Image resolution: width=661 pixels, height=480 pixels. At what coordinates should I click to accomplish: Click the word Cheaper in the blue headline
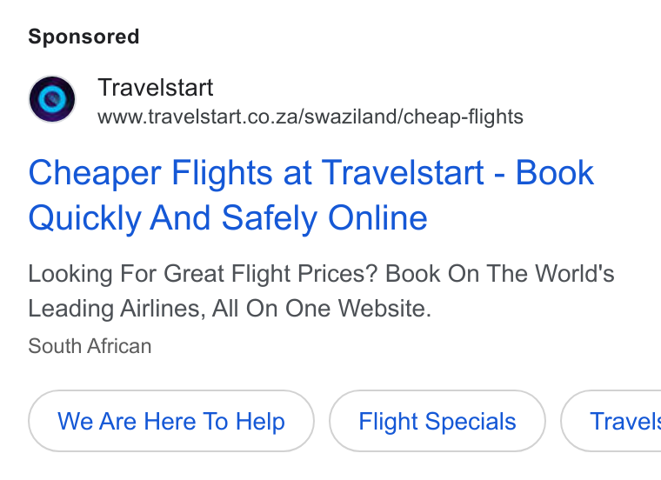click(x=95, y=174)
